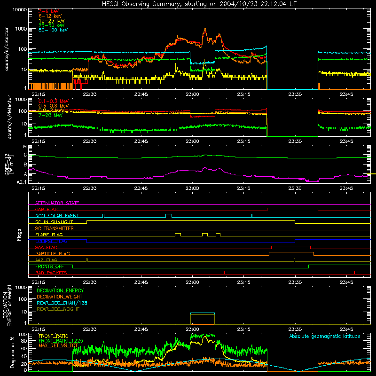This screenshot has width=376, height=376.
Task: Select the GAP_FLAG label
Action: click(x=46, y=209)
